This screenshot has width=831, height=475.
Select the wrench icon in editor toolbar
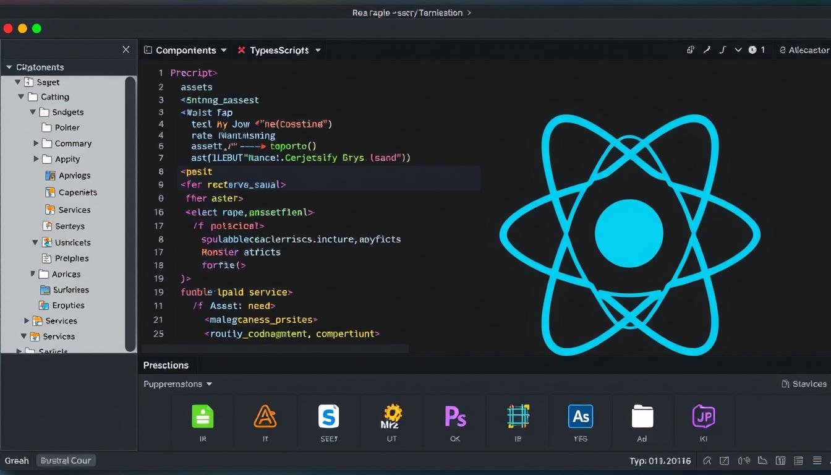click(707, 50)
